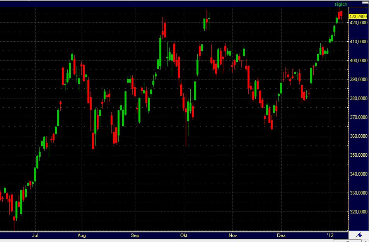Click the 420,0000 price axis label

click(x=359, y=23)
